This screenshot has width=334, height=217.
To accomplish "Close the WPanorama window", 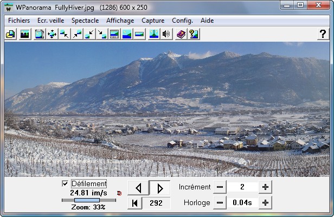I will coord(318,5).
